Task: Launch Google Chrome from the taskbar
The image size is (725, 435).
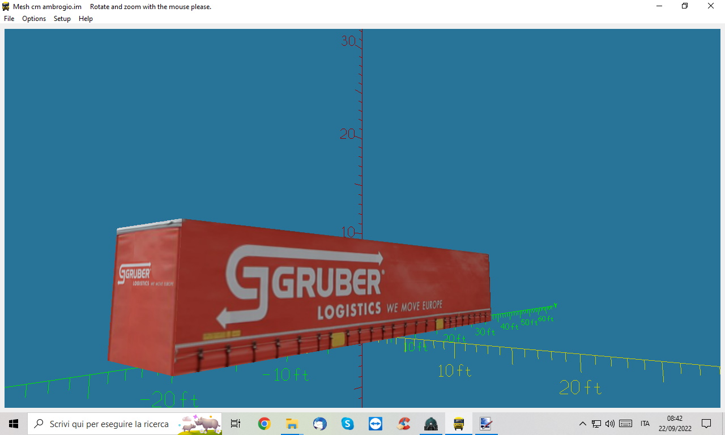Action: click(264, 424)
